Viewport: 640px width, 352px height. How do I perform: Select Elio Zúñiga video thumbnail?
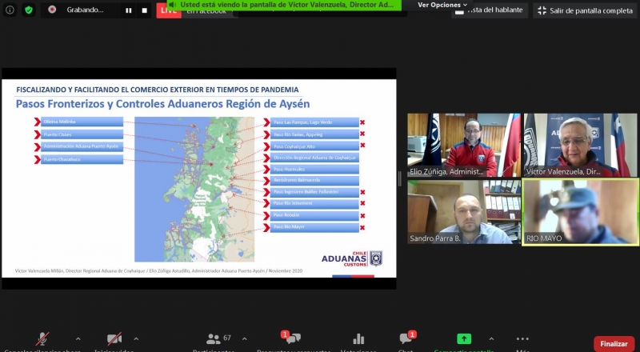[x=464, y=145]
